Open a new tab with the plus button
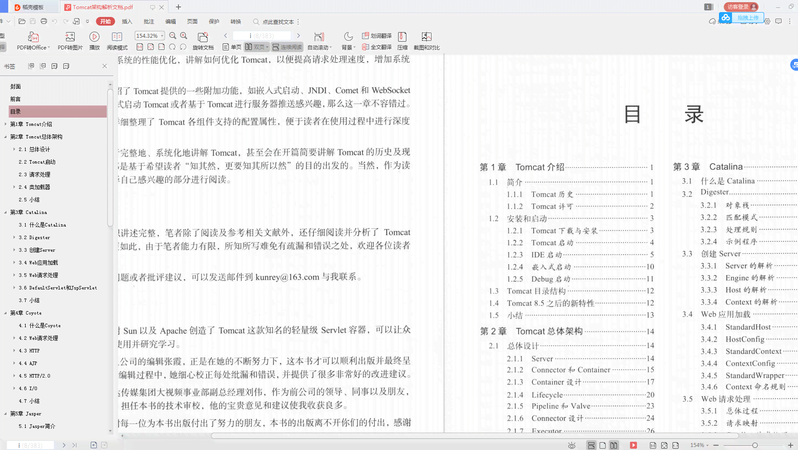The width and height of the screenshot is (798, 450). [178, 7]
